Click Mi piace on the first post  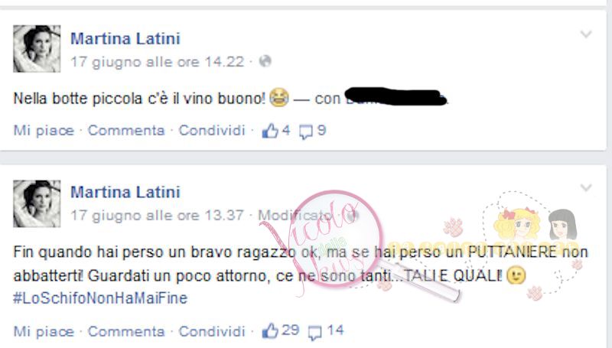tap(44, 130)
